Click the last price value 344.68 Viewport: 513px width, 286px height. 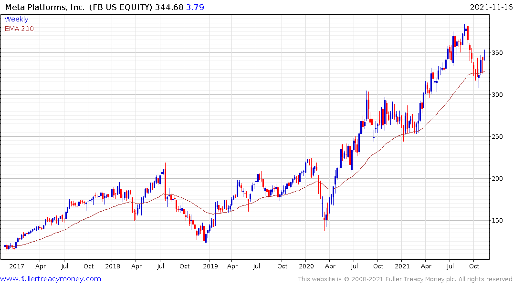click(x=169, y=7)
